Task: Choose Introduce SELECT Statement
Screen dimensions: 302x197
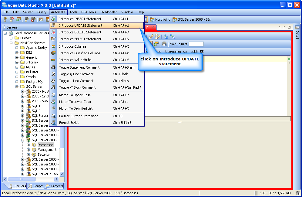Action: click(x=97, y=39)
